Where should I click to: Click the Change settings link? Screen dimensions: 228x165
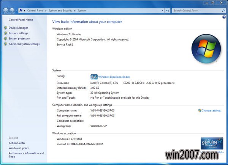point(211,110)
